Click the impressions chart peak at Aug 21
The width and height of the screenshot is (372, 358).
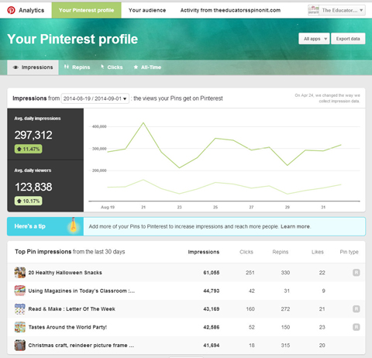click(143, 123)
